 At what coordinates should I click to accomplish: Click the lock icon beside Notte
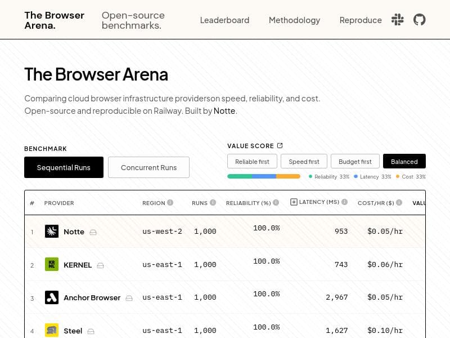coord(93,232)
